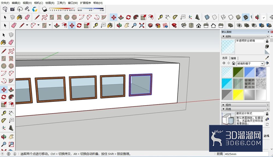Select the Protractor tool in second toolbar row

coord(175,17)
